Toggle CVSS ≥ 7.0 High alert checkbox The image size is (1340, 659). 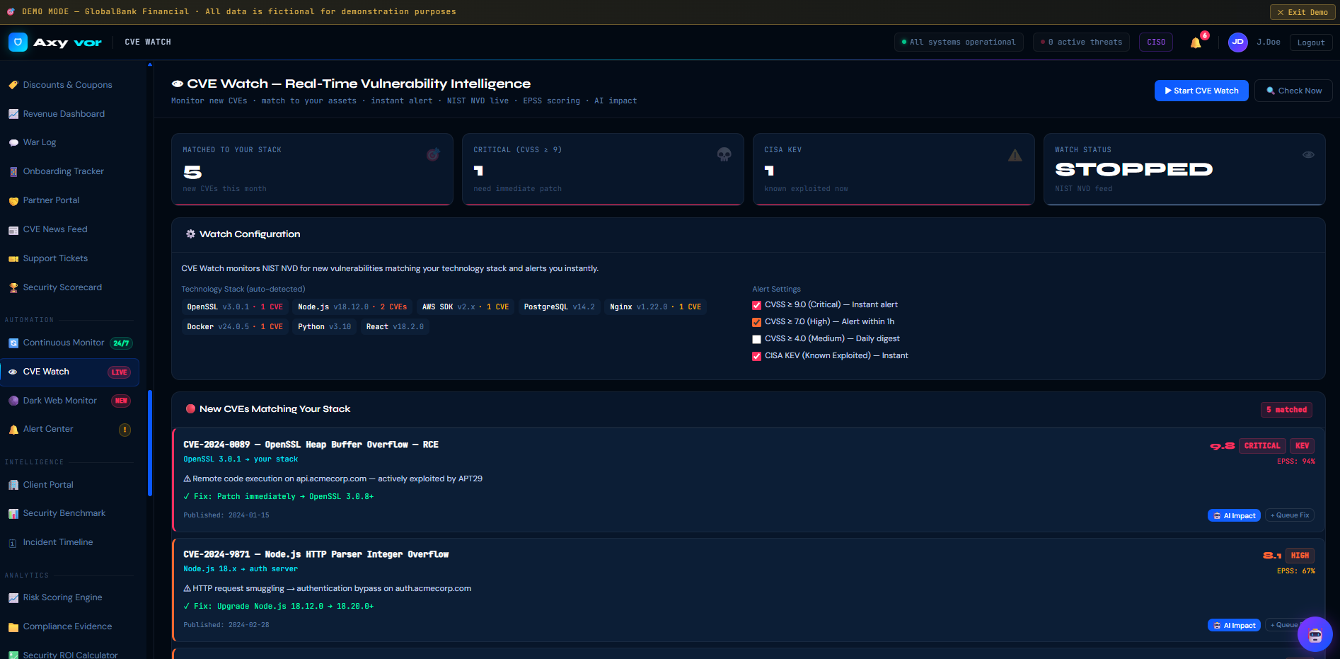pyautogui.click(x=756, y=322)
